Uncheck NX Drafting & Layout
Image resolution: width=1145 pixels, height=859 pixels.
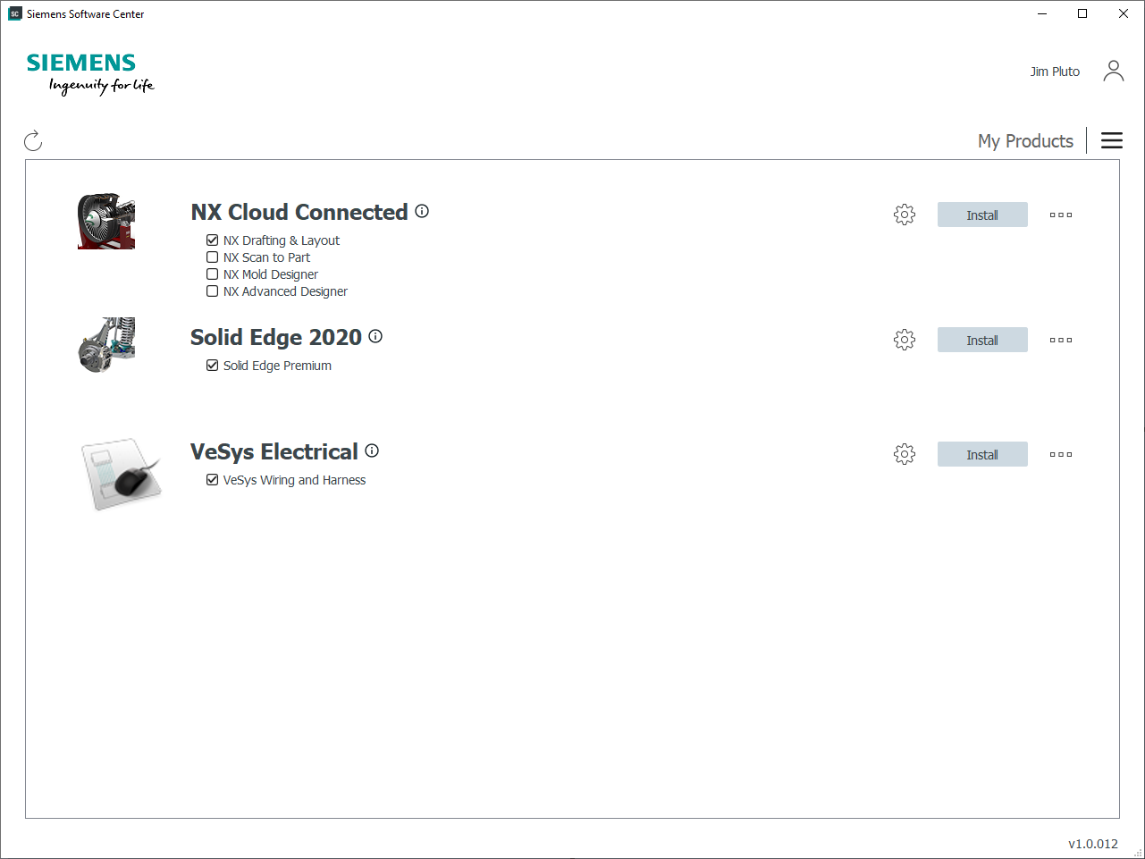(x=213, y=240)
